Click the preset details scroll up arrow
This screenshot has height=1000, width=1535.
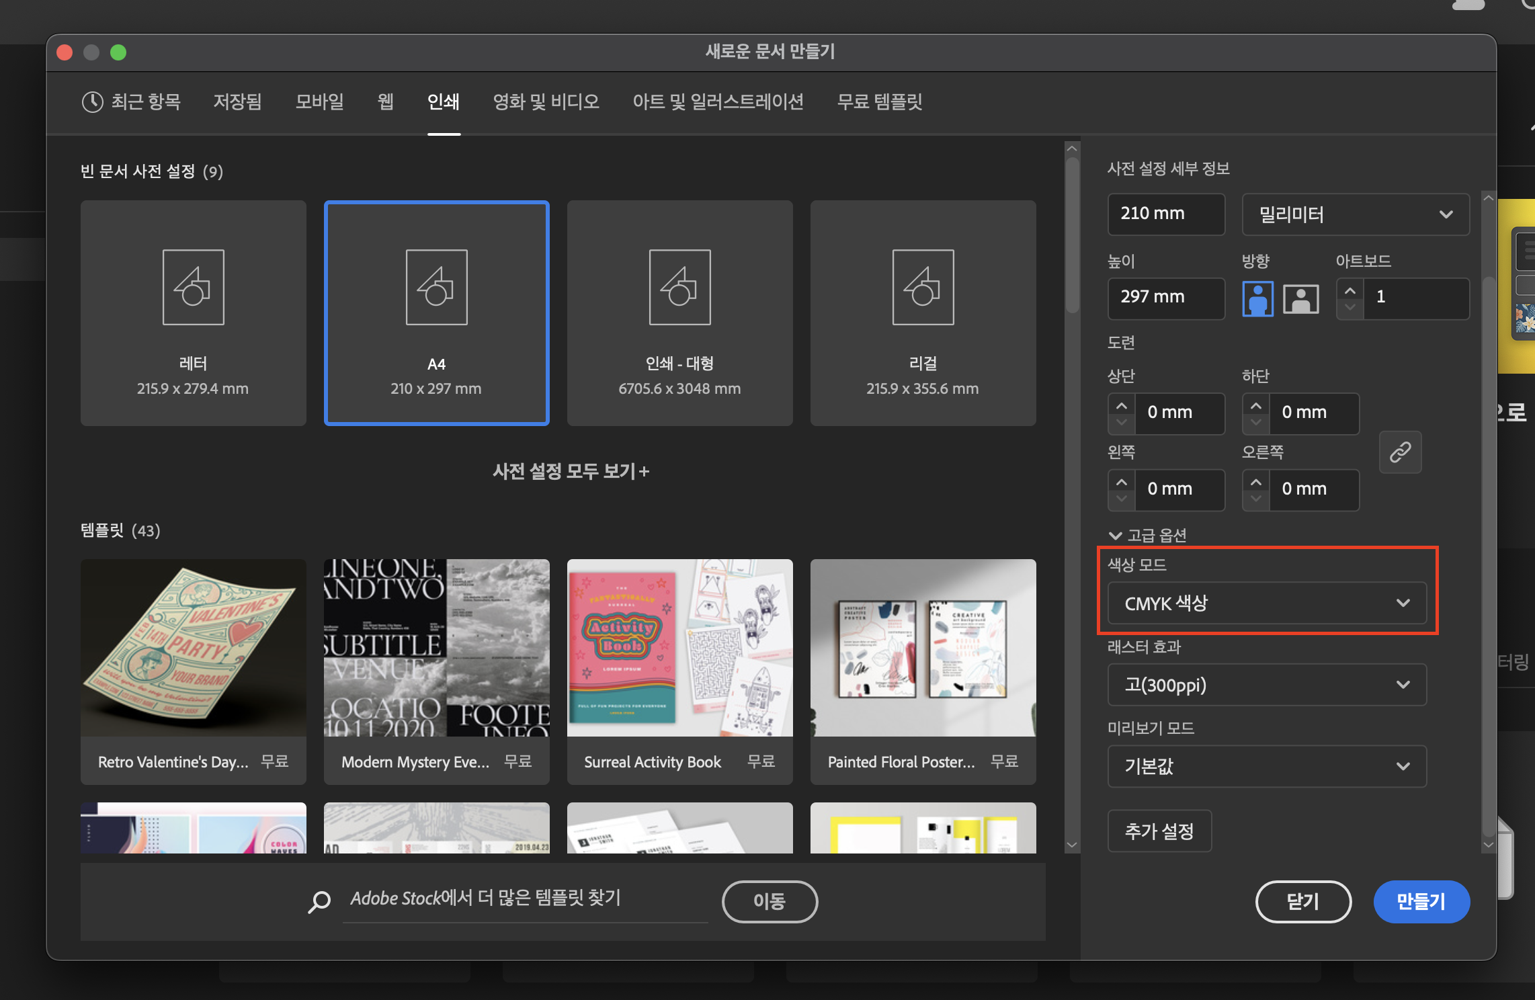(1489, 198)
